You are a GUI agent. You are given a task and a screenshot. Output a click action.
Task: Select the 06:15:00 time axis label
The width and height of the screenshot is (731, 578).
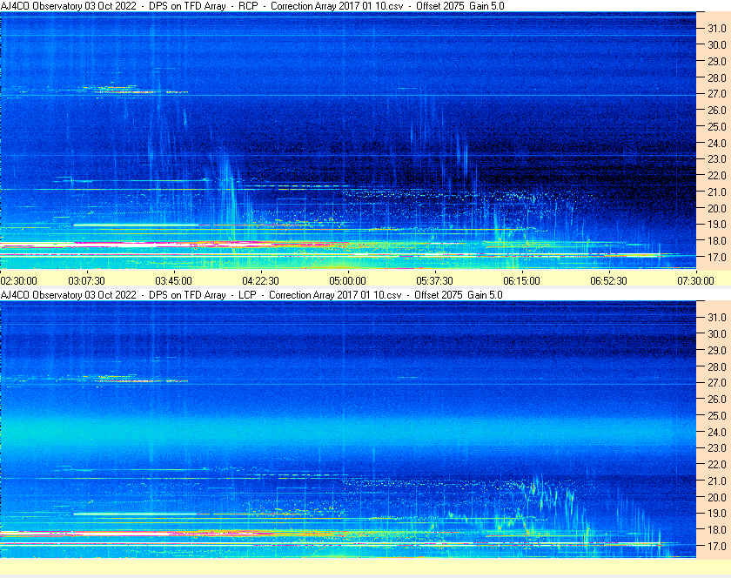pyautogui.click(x=521, y=281)
